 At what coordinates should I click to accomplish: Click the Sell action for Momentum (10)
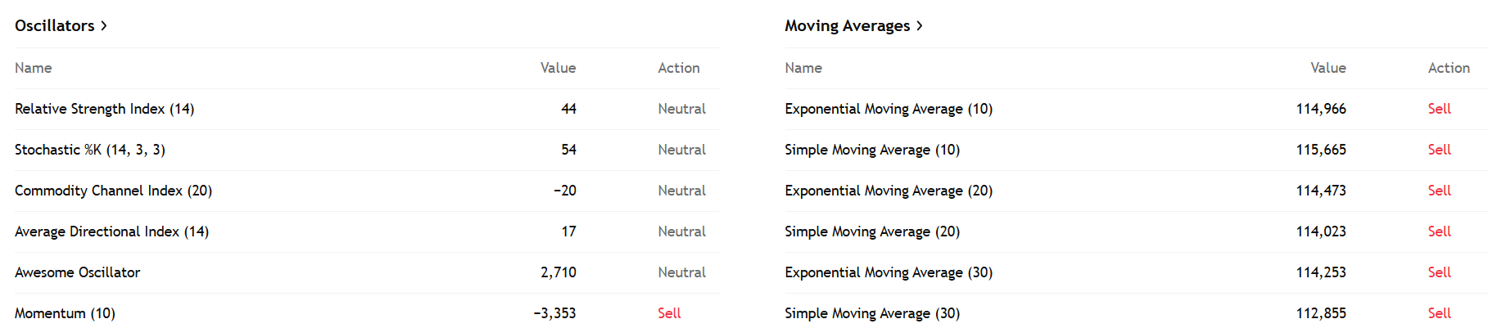(x=669, y=313)
